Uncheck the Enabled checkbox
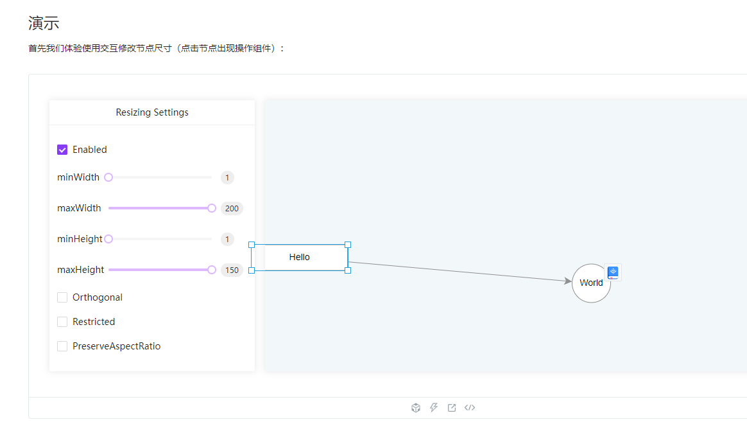 pyautogui.click(x=62, y=149)
